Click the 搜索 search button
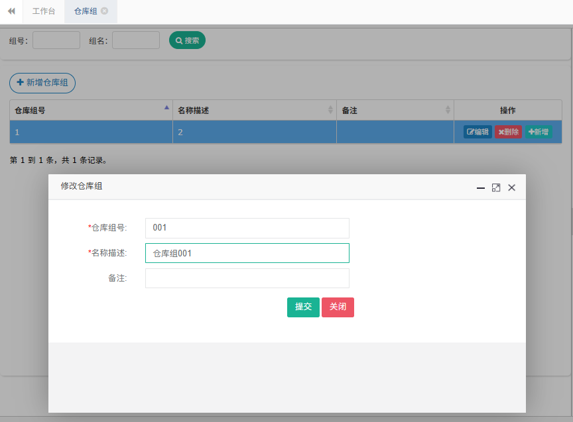The height and width of the screenshot is (422, 573). point(187,40)
